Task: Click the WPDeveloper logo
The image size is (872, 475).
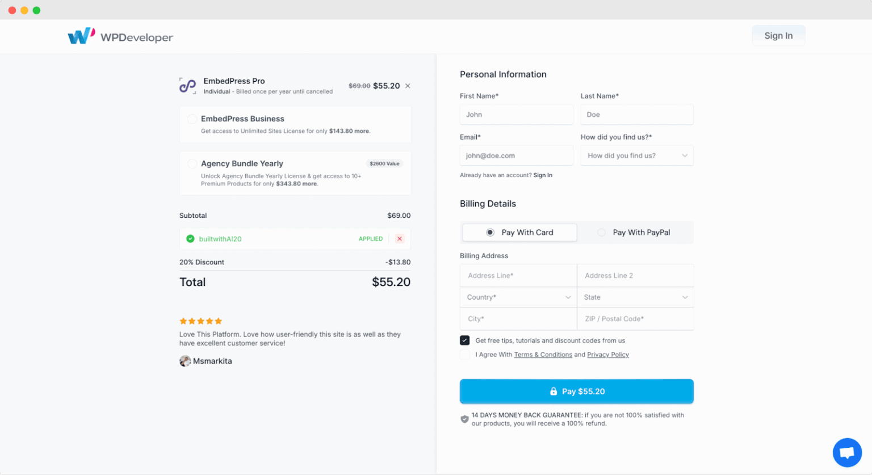Action: coord(120,36)
